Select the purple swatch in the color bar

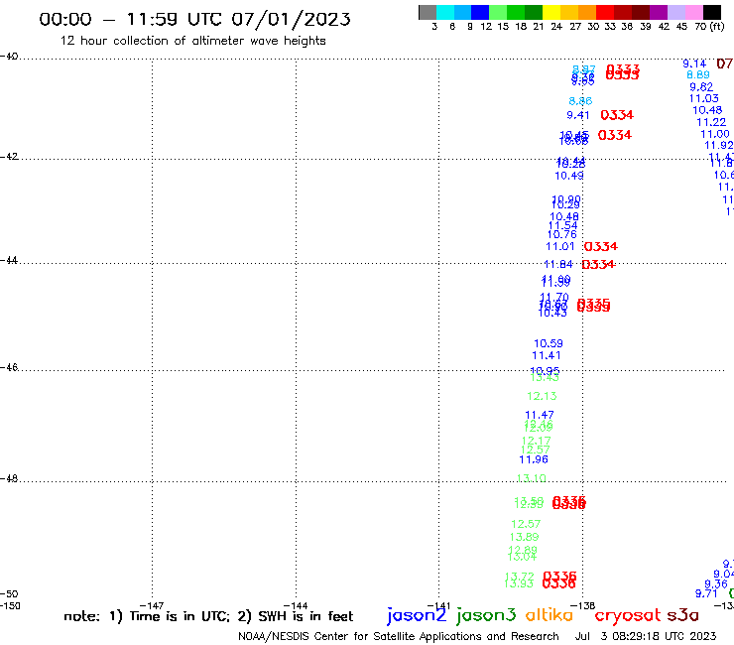[x=659, y=12]
